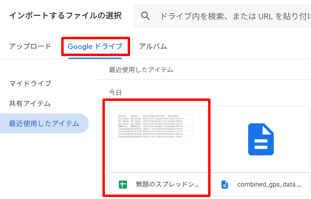Viewport: 311px width, 199px height.
Task: Select the Google ドライブ tab
Action: [x=95, y=46]
